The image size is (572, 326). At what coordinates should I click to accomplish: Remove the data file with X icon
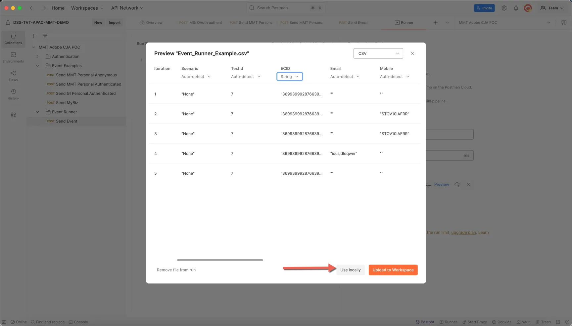pos(468,184)
